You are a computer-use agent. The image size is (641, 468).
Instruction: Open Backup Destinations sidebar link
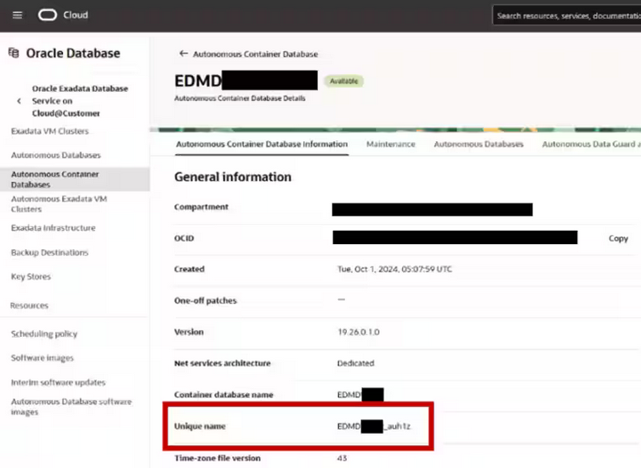click(x=50, y=253)
